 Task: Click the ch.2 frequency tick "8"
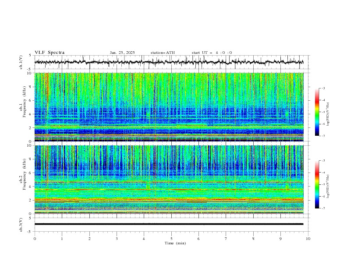30,159
